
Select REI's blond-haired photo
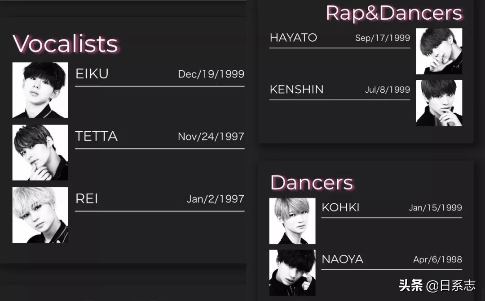(x=40, y=215)
